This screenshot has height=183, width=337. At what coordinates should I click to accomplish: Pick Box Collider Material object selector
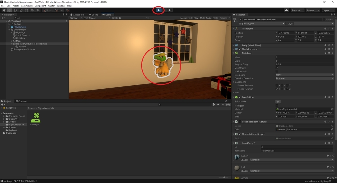332,109
